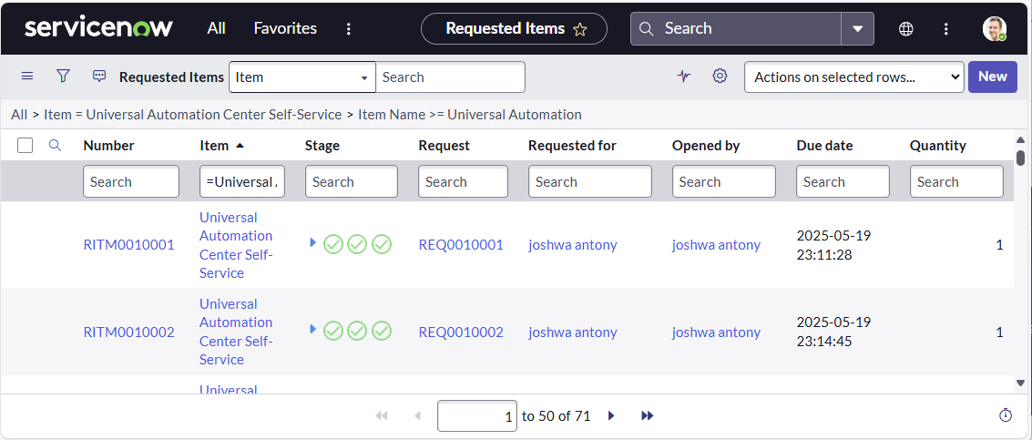The image size is (1032, 440).
Task: Open the header three-dot options menu
Action: [x=945, y=29]
